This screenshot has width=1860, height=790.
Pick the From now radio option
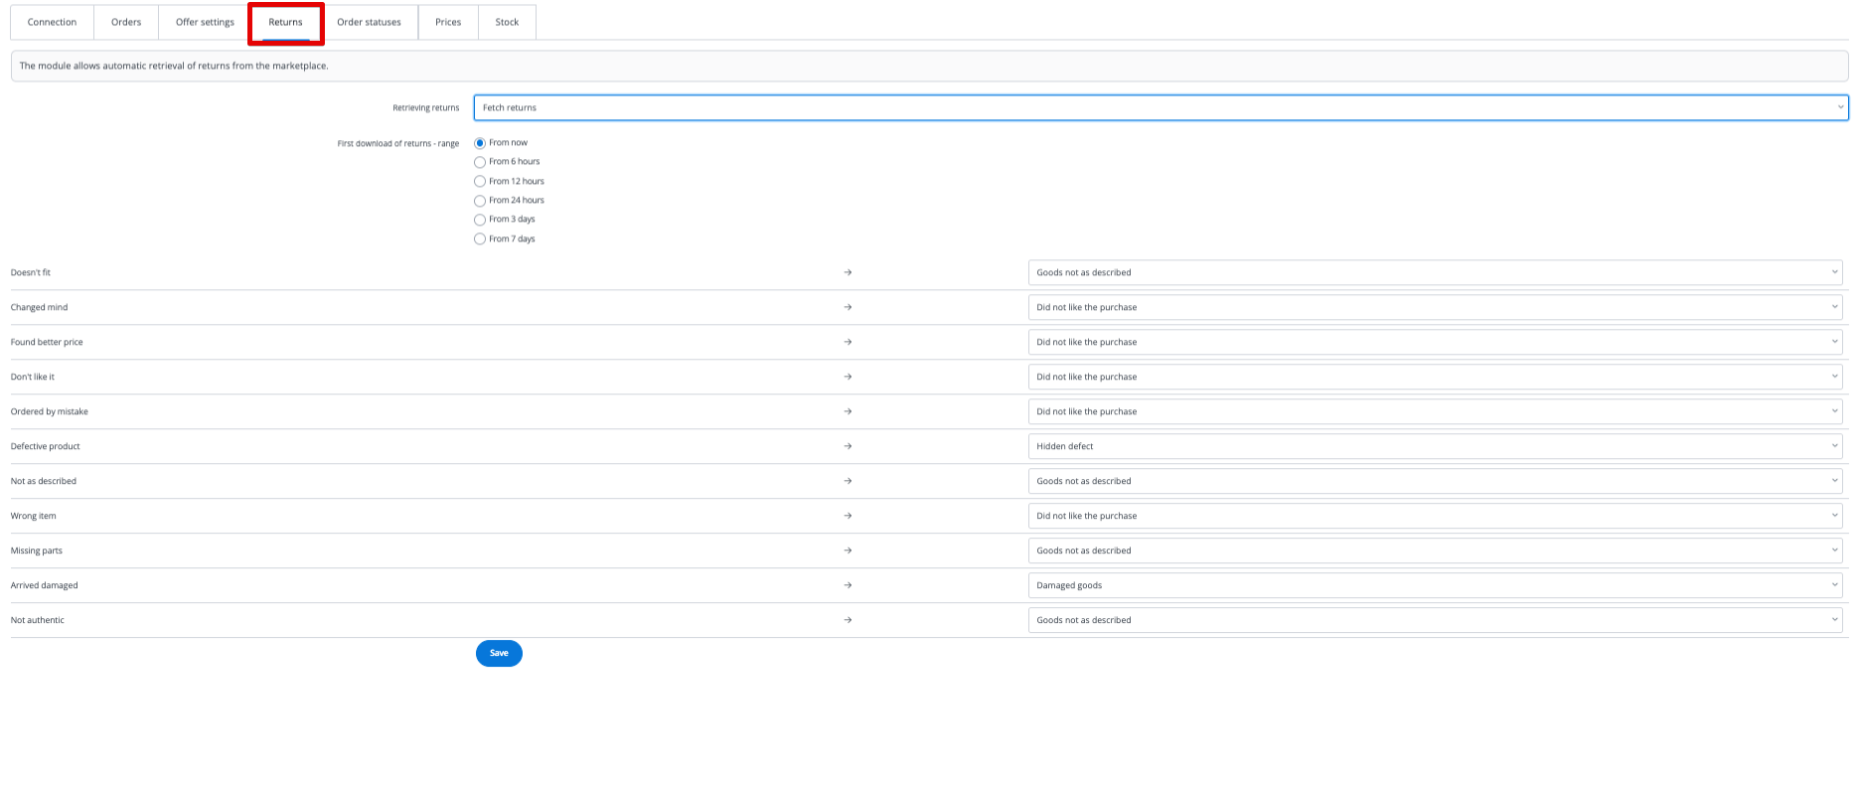[x=480, y=143]
